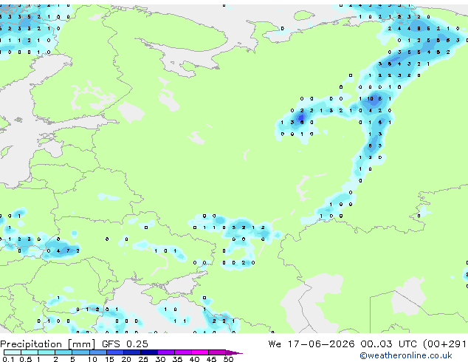The height and width of the screenshot is (362, 468).
Task: Select the 30–35 mm purple legend box
Action: point(165,352)
